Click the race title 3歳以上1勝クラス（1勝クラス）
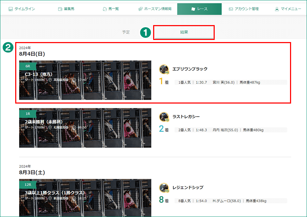Screen dimensions: 307x217 [55, 193]
